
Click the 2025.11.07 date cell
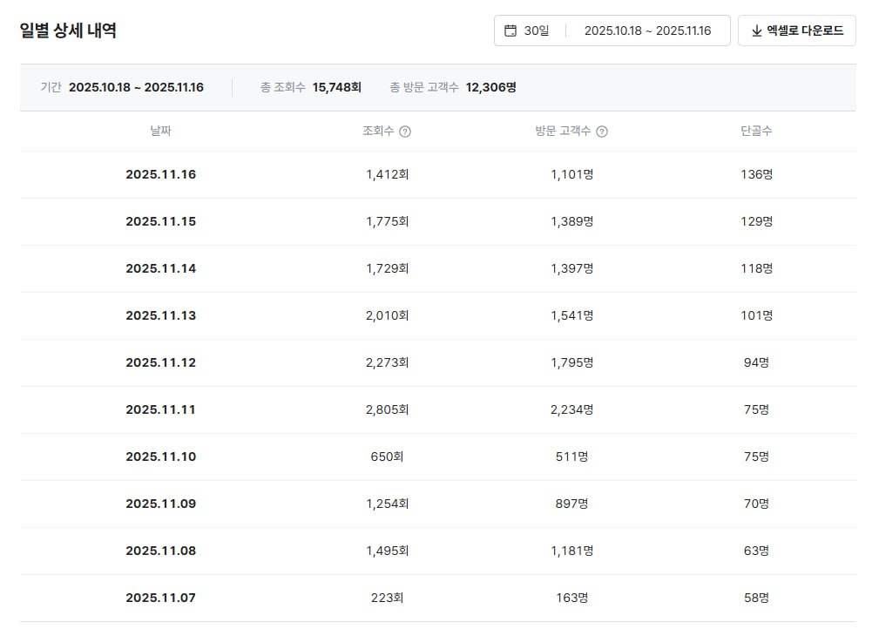pos(160,598)
